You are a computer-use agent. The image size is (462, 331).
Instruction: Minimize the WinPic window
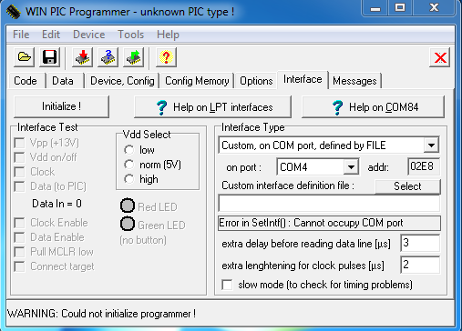pyautogui.click(x=375, y=8)
